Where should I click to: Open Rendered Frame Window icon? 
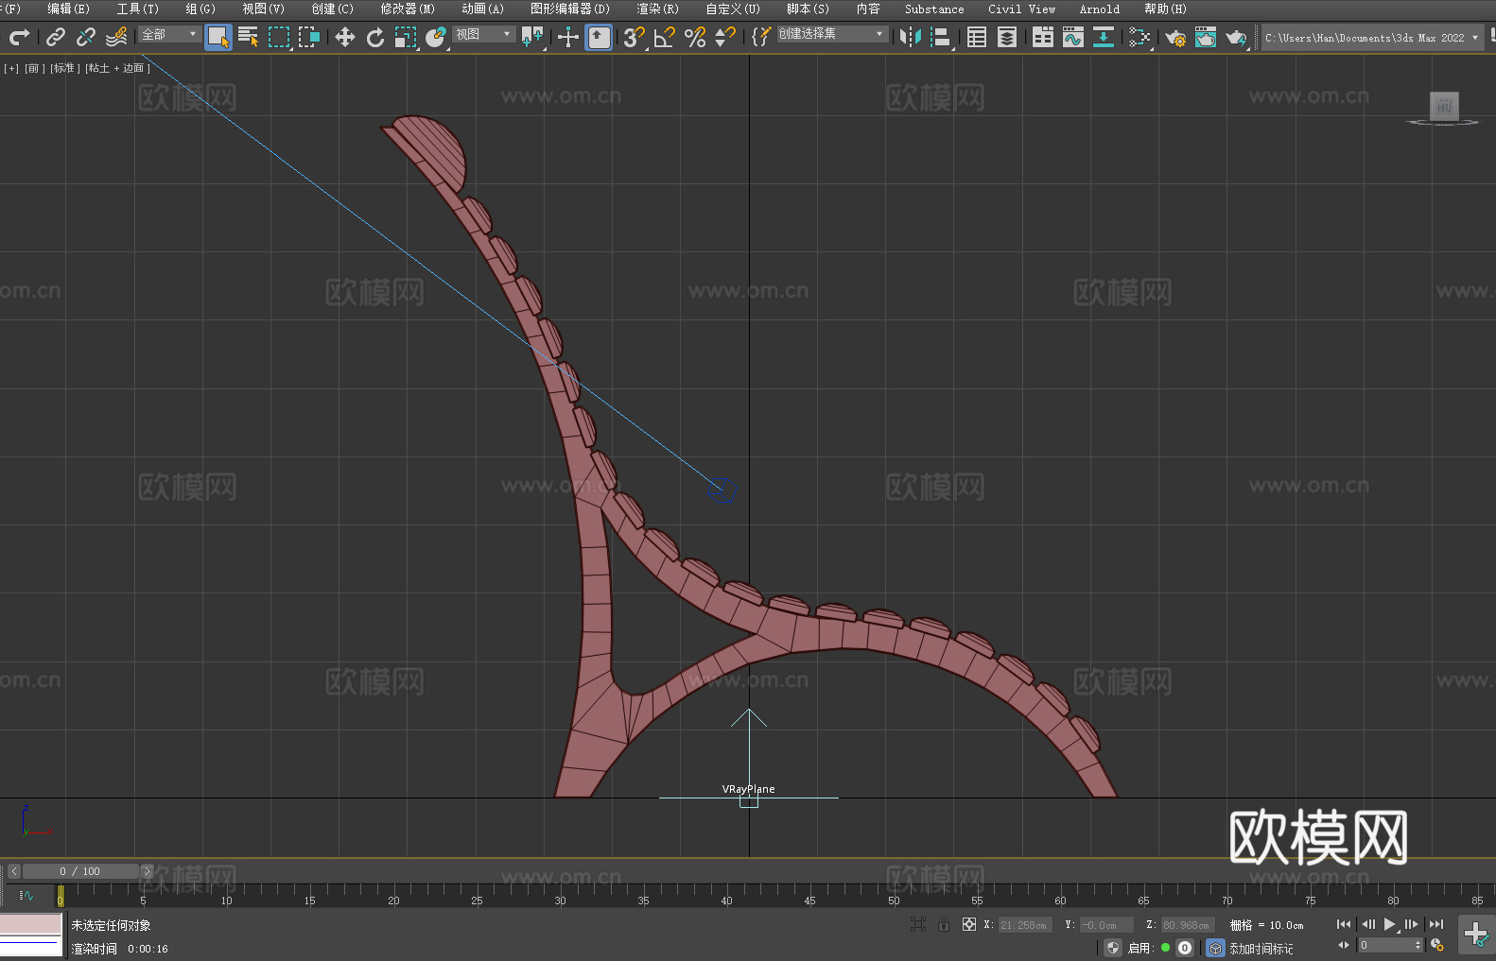pyautogui.click(x=1206, y=37)
